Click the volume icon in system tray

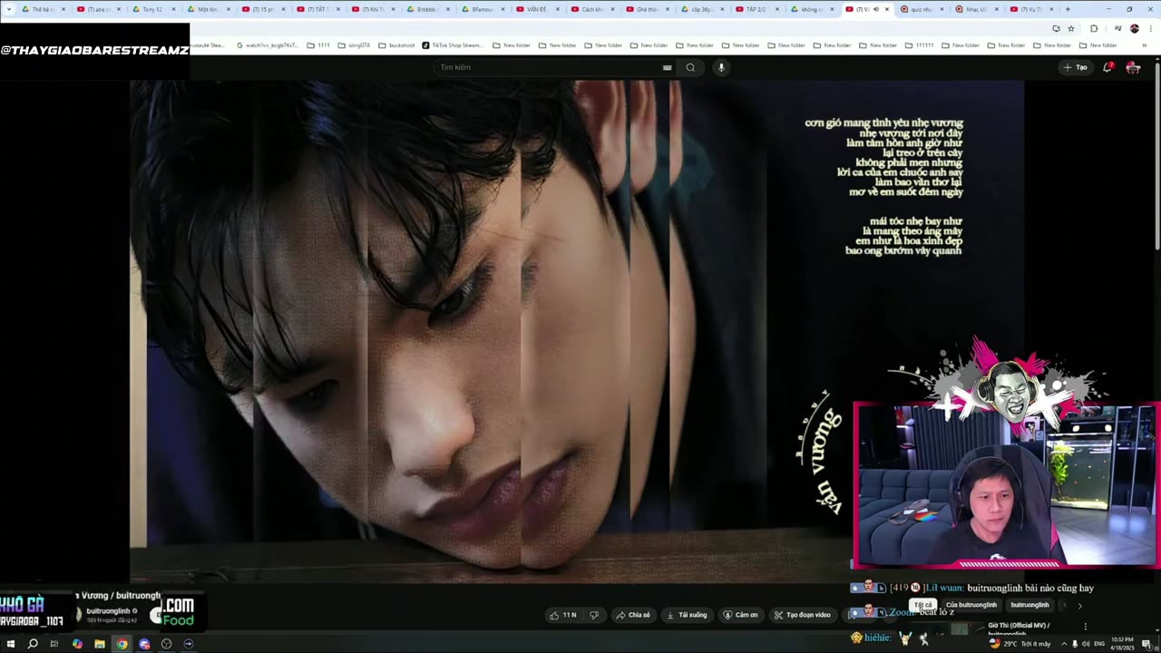(x=1085, y=644)
